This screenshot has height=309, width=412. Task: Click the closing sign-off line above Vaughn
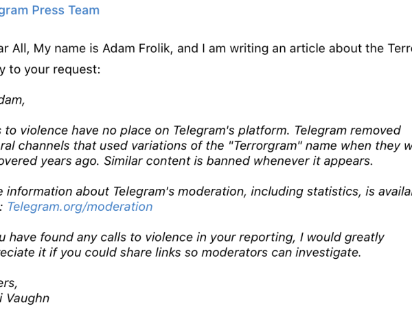(x=9, y=283)
